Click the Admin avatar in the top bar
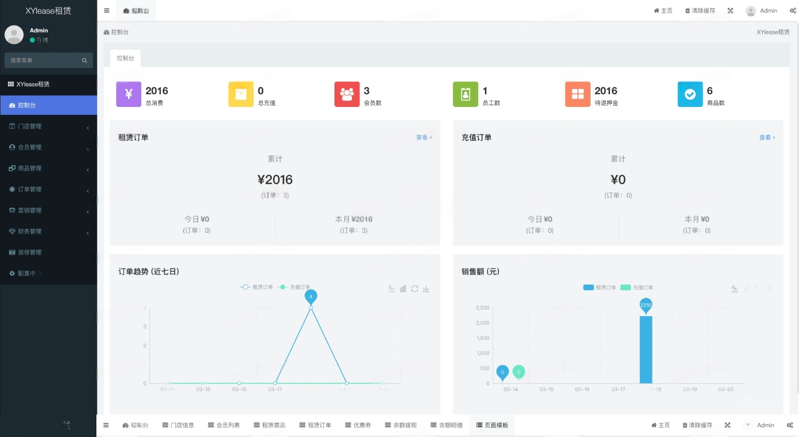The height and width of the screenshot is (437, 799). point(750,11)
